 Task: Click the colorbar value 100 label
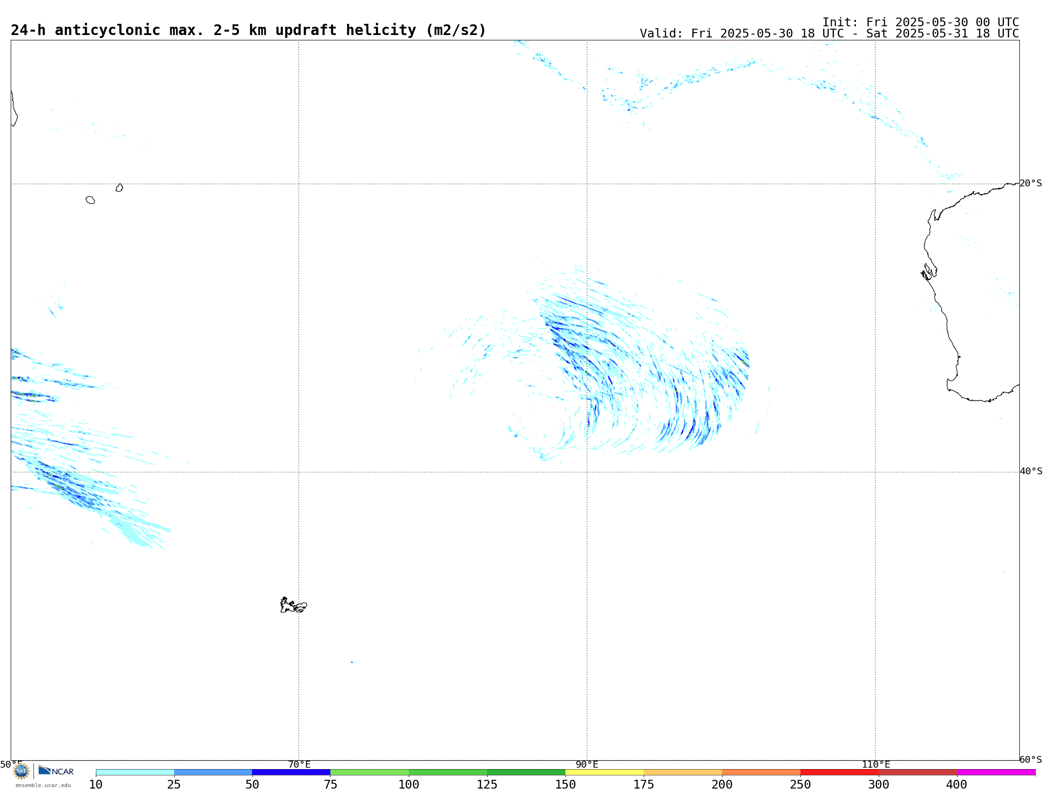(x=409, y=785)
